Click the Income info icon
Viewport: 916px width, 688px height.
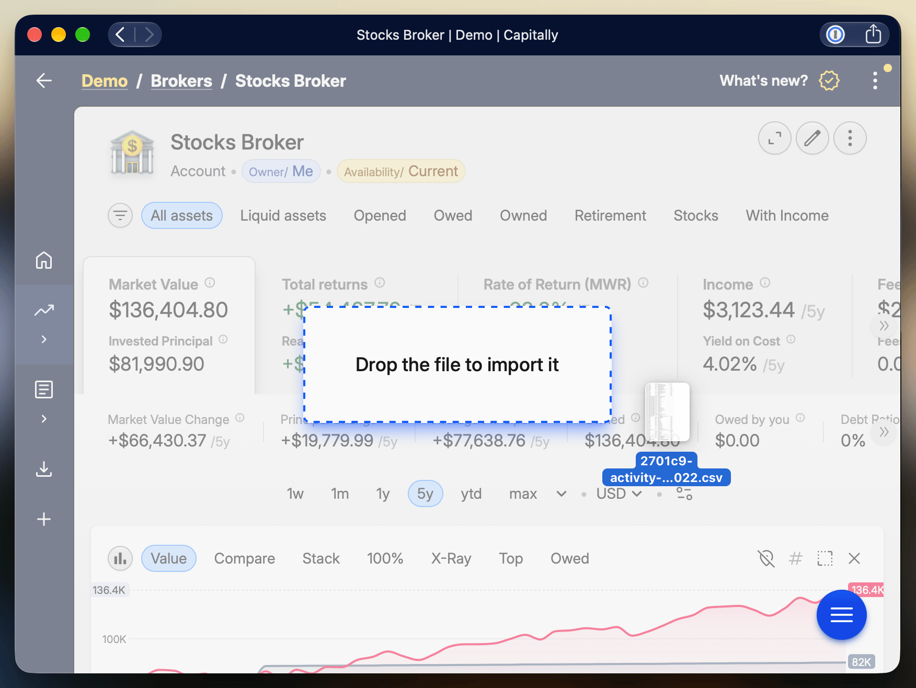(x=765, y=283)
